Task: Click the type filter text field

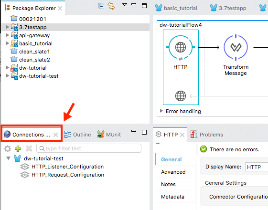Action: point(89,148)
